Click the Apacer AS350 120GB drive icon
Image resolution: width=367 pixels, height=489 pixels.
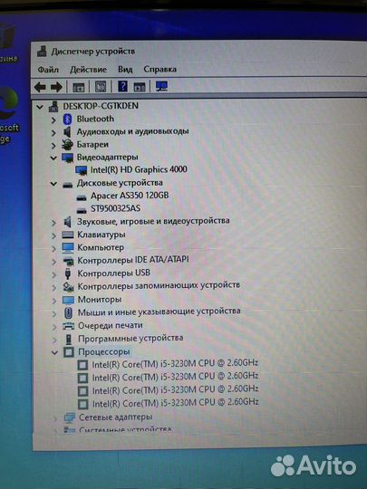click(x=82, y=197)
